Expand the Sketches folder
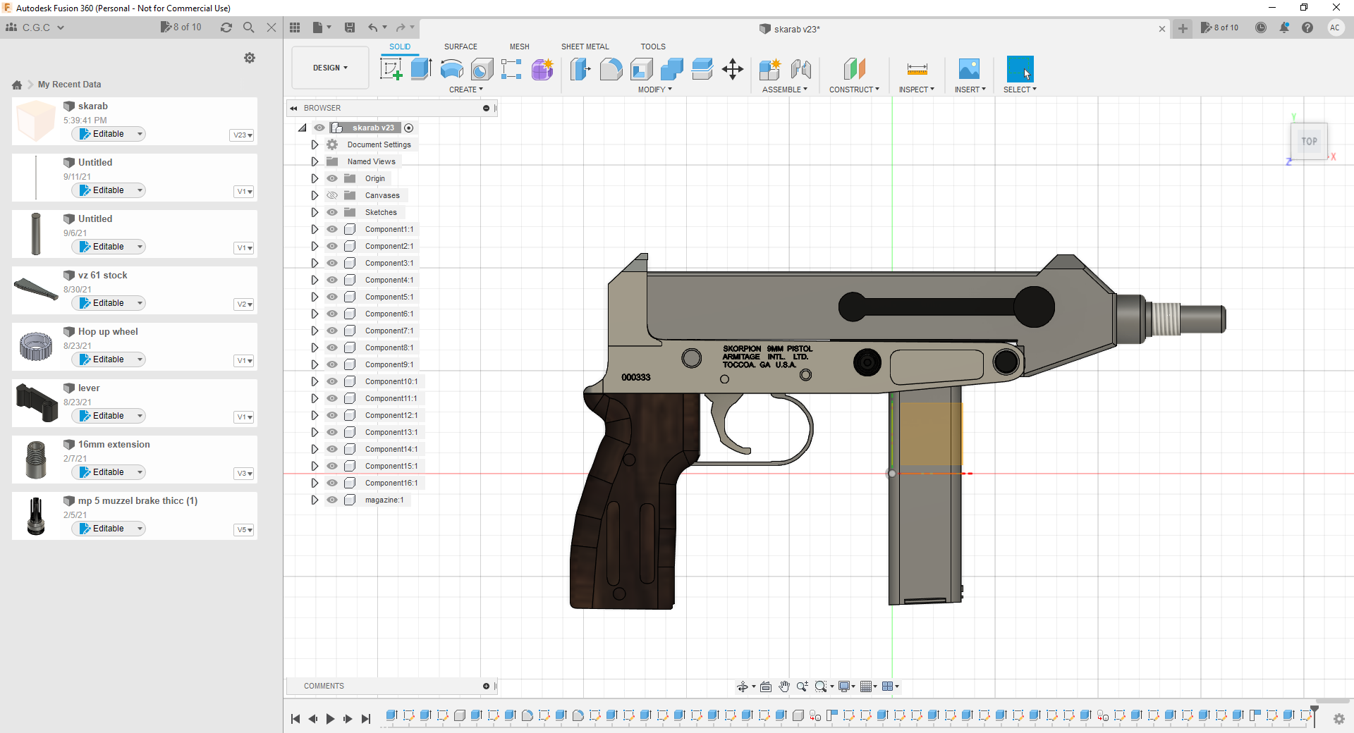Viewport: 1354px width, 733px height. point(315,212)
